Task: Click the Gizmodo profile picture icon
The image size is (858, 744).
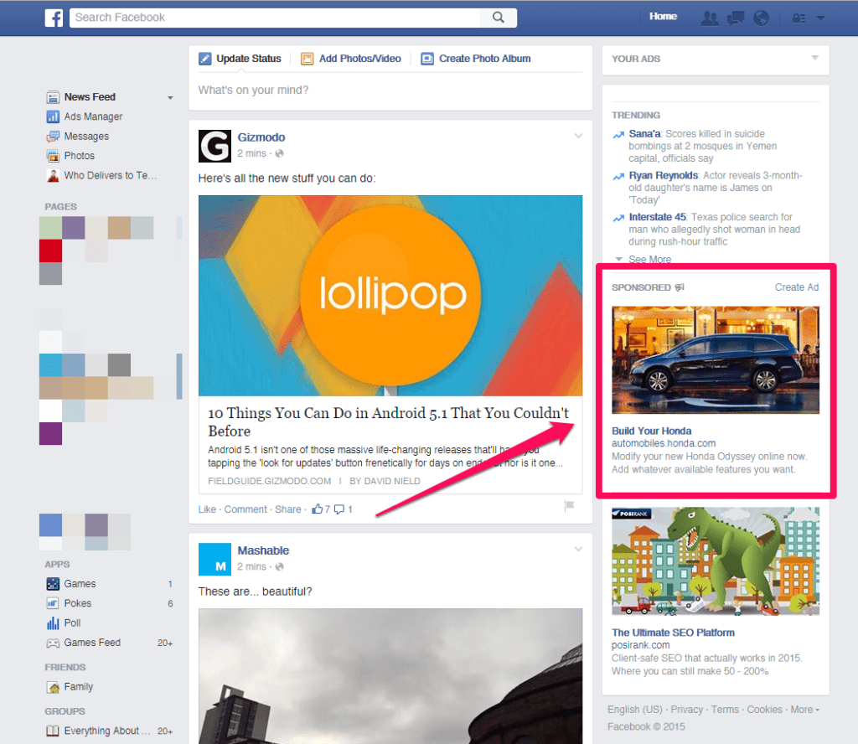Action: point(214,145)
